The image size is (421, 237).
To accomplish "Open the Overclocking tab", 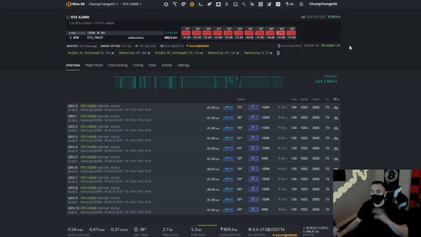I will coord(118,65).
